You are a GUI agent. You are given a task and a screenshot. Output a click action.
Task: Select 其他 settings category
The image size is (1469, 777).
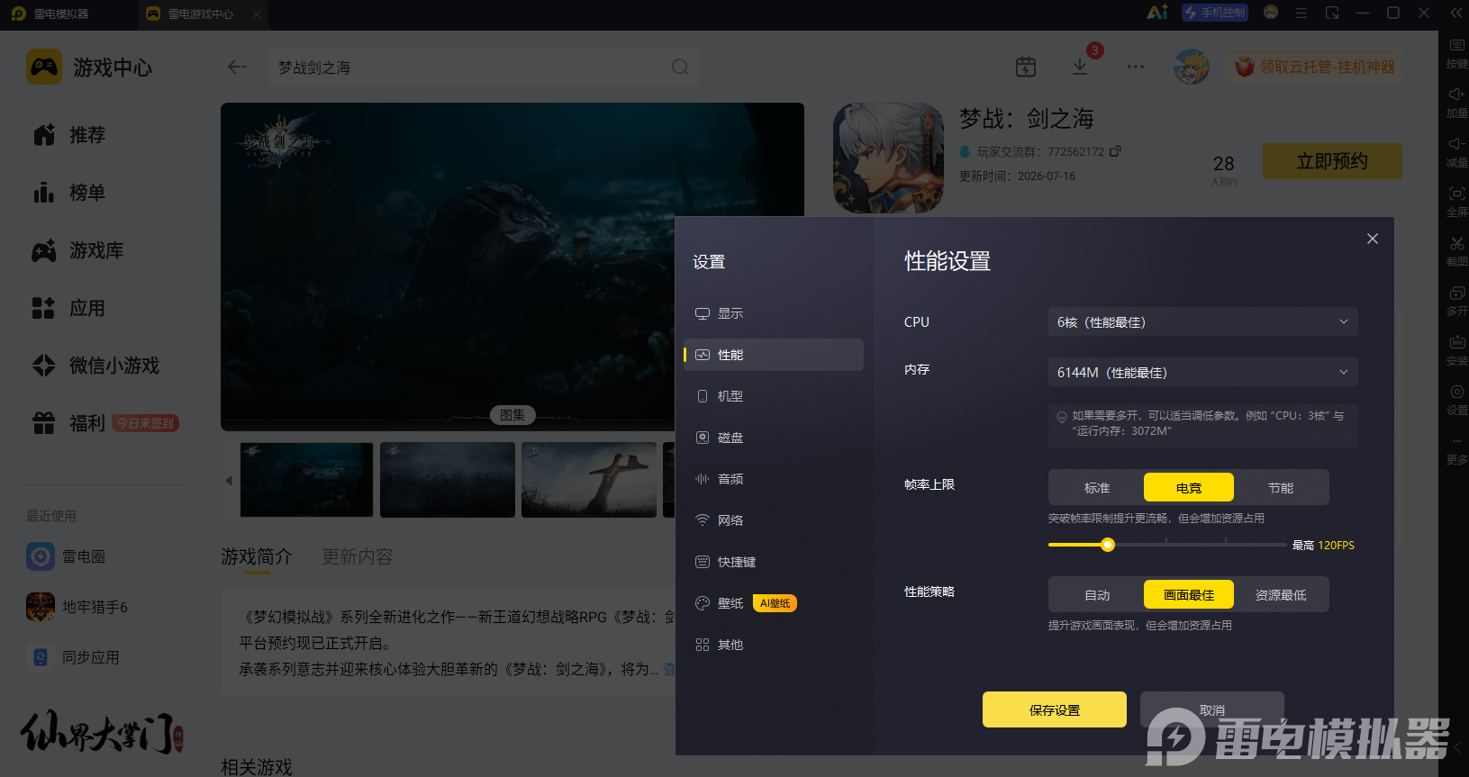[774, 645]
